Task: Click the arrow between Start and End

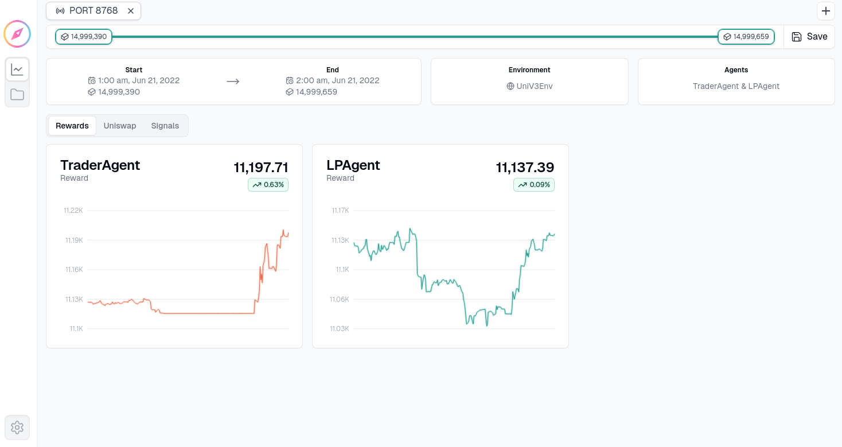Action: point(233,81)
